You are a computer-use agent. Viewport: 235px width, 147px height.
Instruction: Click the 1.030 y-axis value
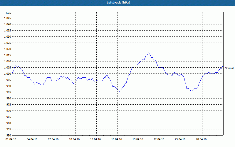pos(8,36)
